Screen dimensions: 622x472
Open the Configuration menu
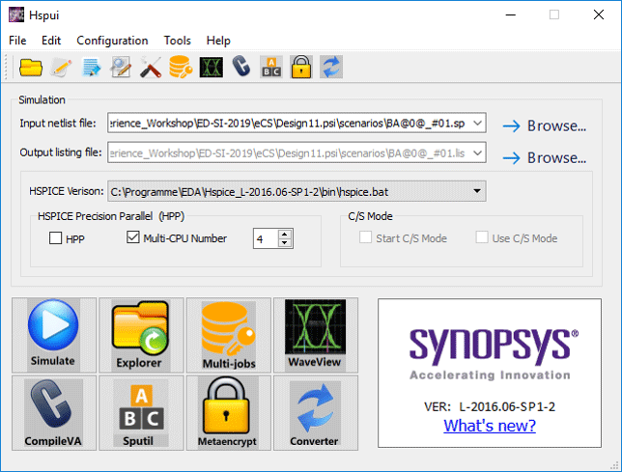pos(112,41)
